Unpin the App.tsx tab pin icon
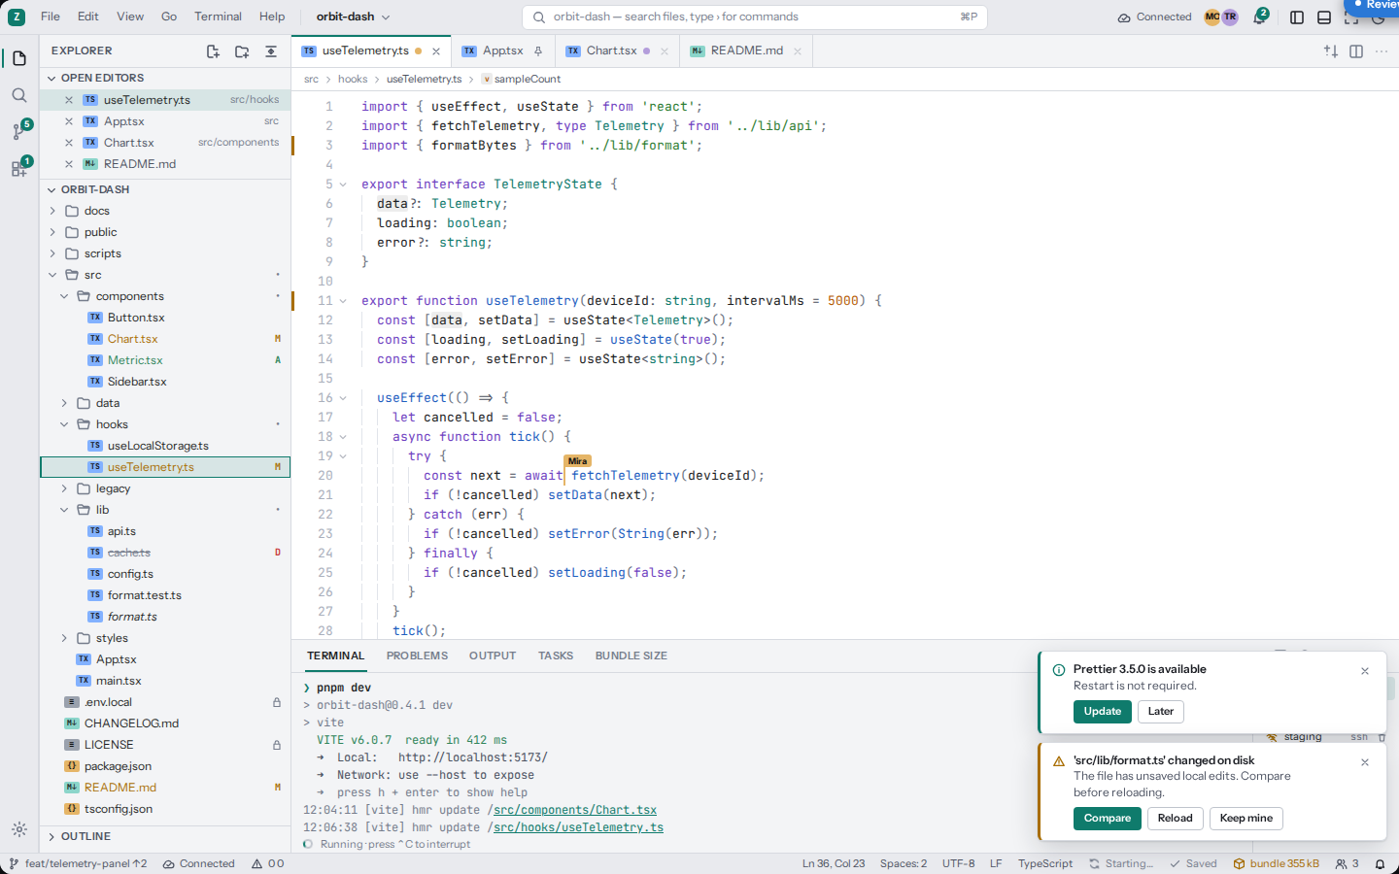 [x=538, y=51]
